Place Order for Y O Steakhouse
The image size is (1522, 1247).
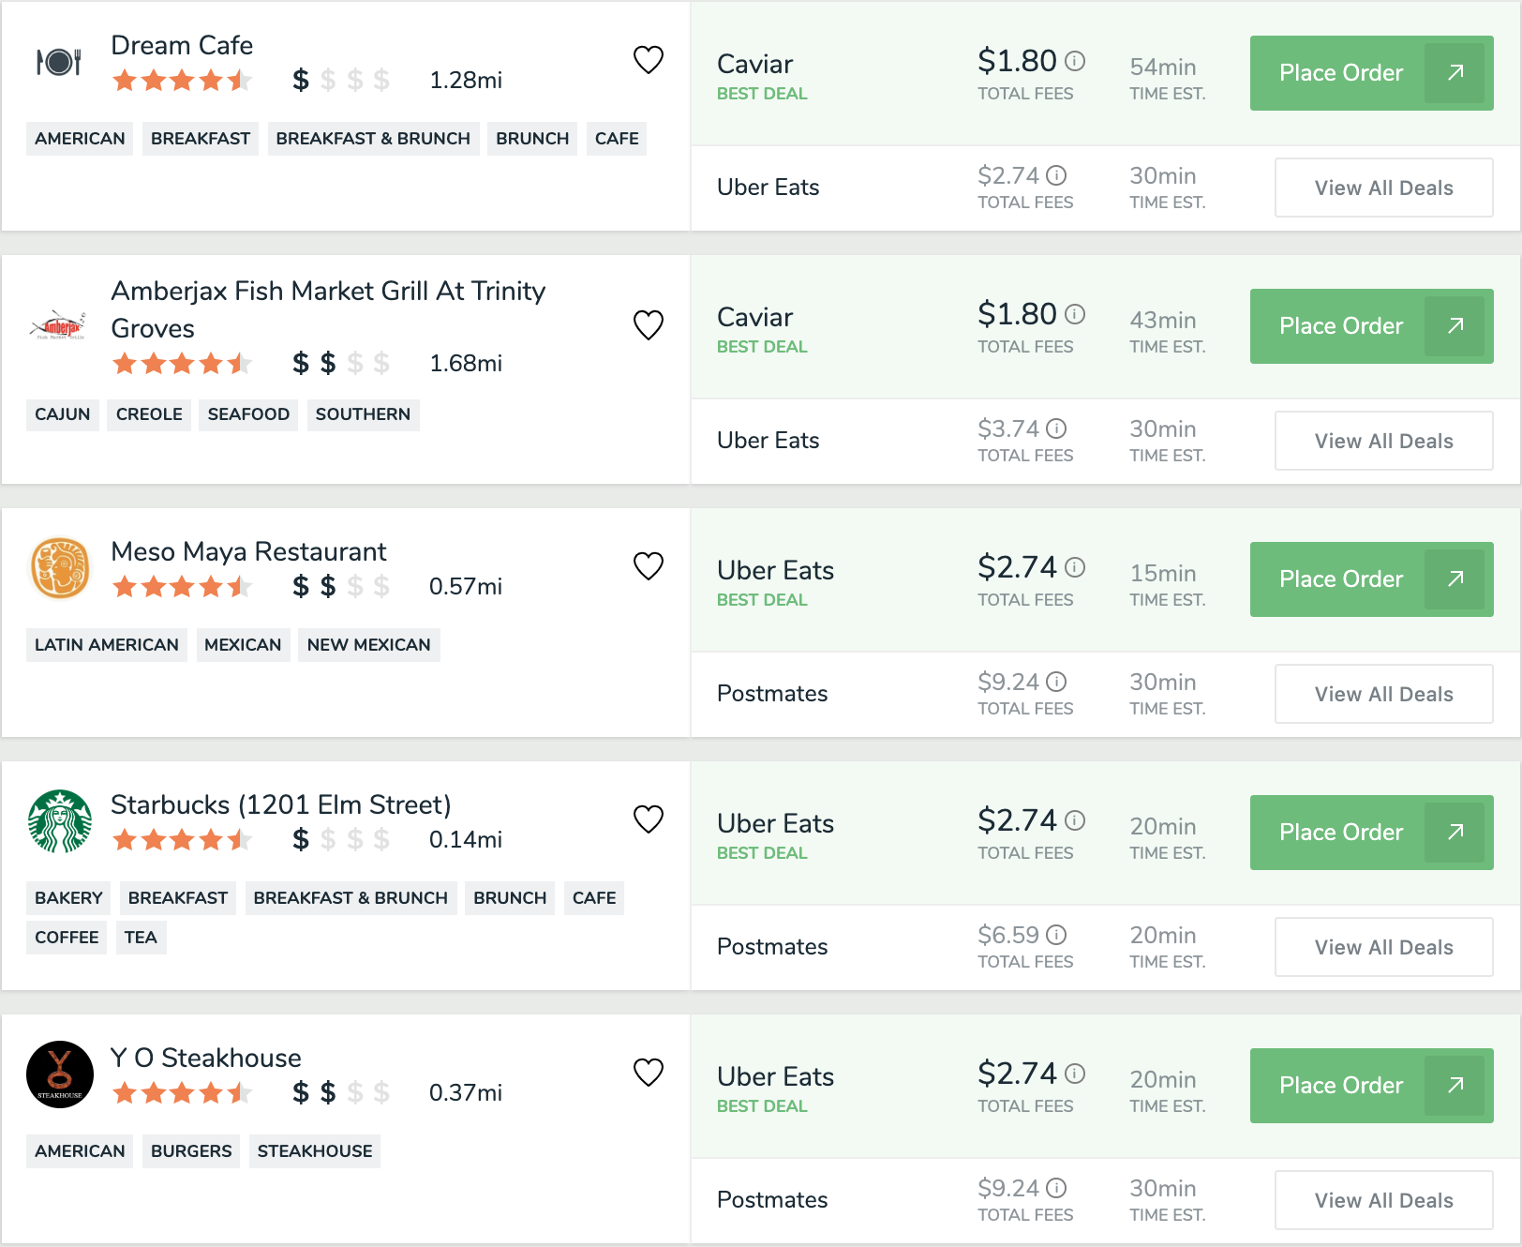click(x=1371, y=1086)
